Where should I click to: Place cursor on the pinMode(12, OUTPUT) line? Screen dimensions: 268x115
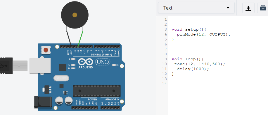coord(204,34)
